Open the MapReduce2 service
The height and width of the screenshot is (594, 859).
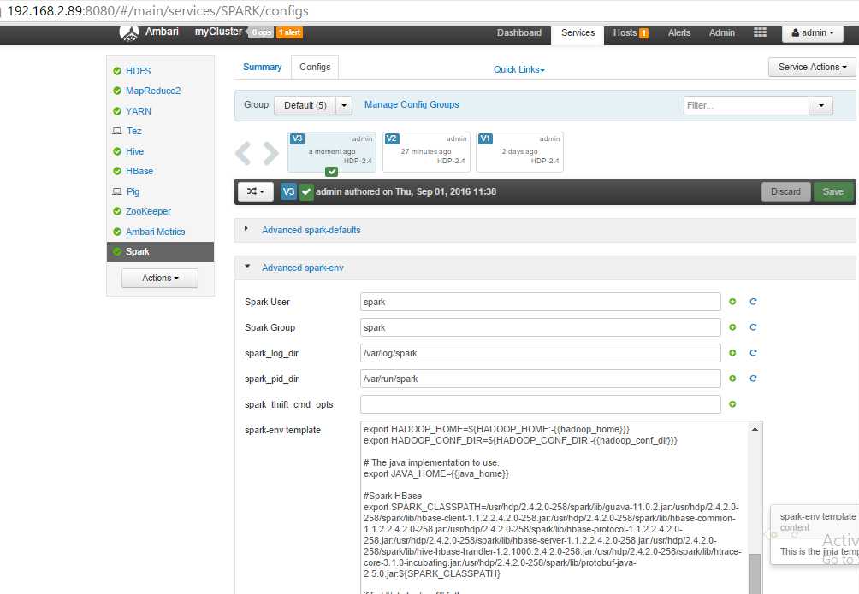point(153,91)
